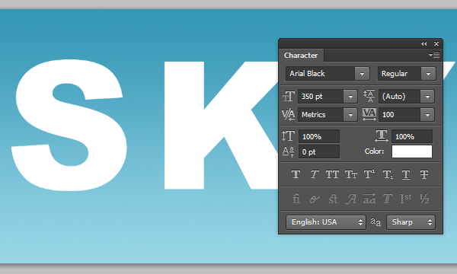457x274 pixels.
Task: Open the Regular font style dropdown
Action: (x=428, y=74)
